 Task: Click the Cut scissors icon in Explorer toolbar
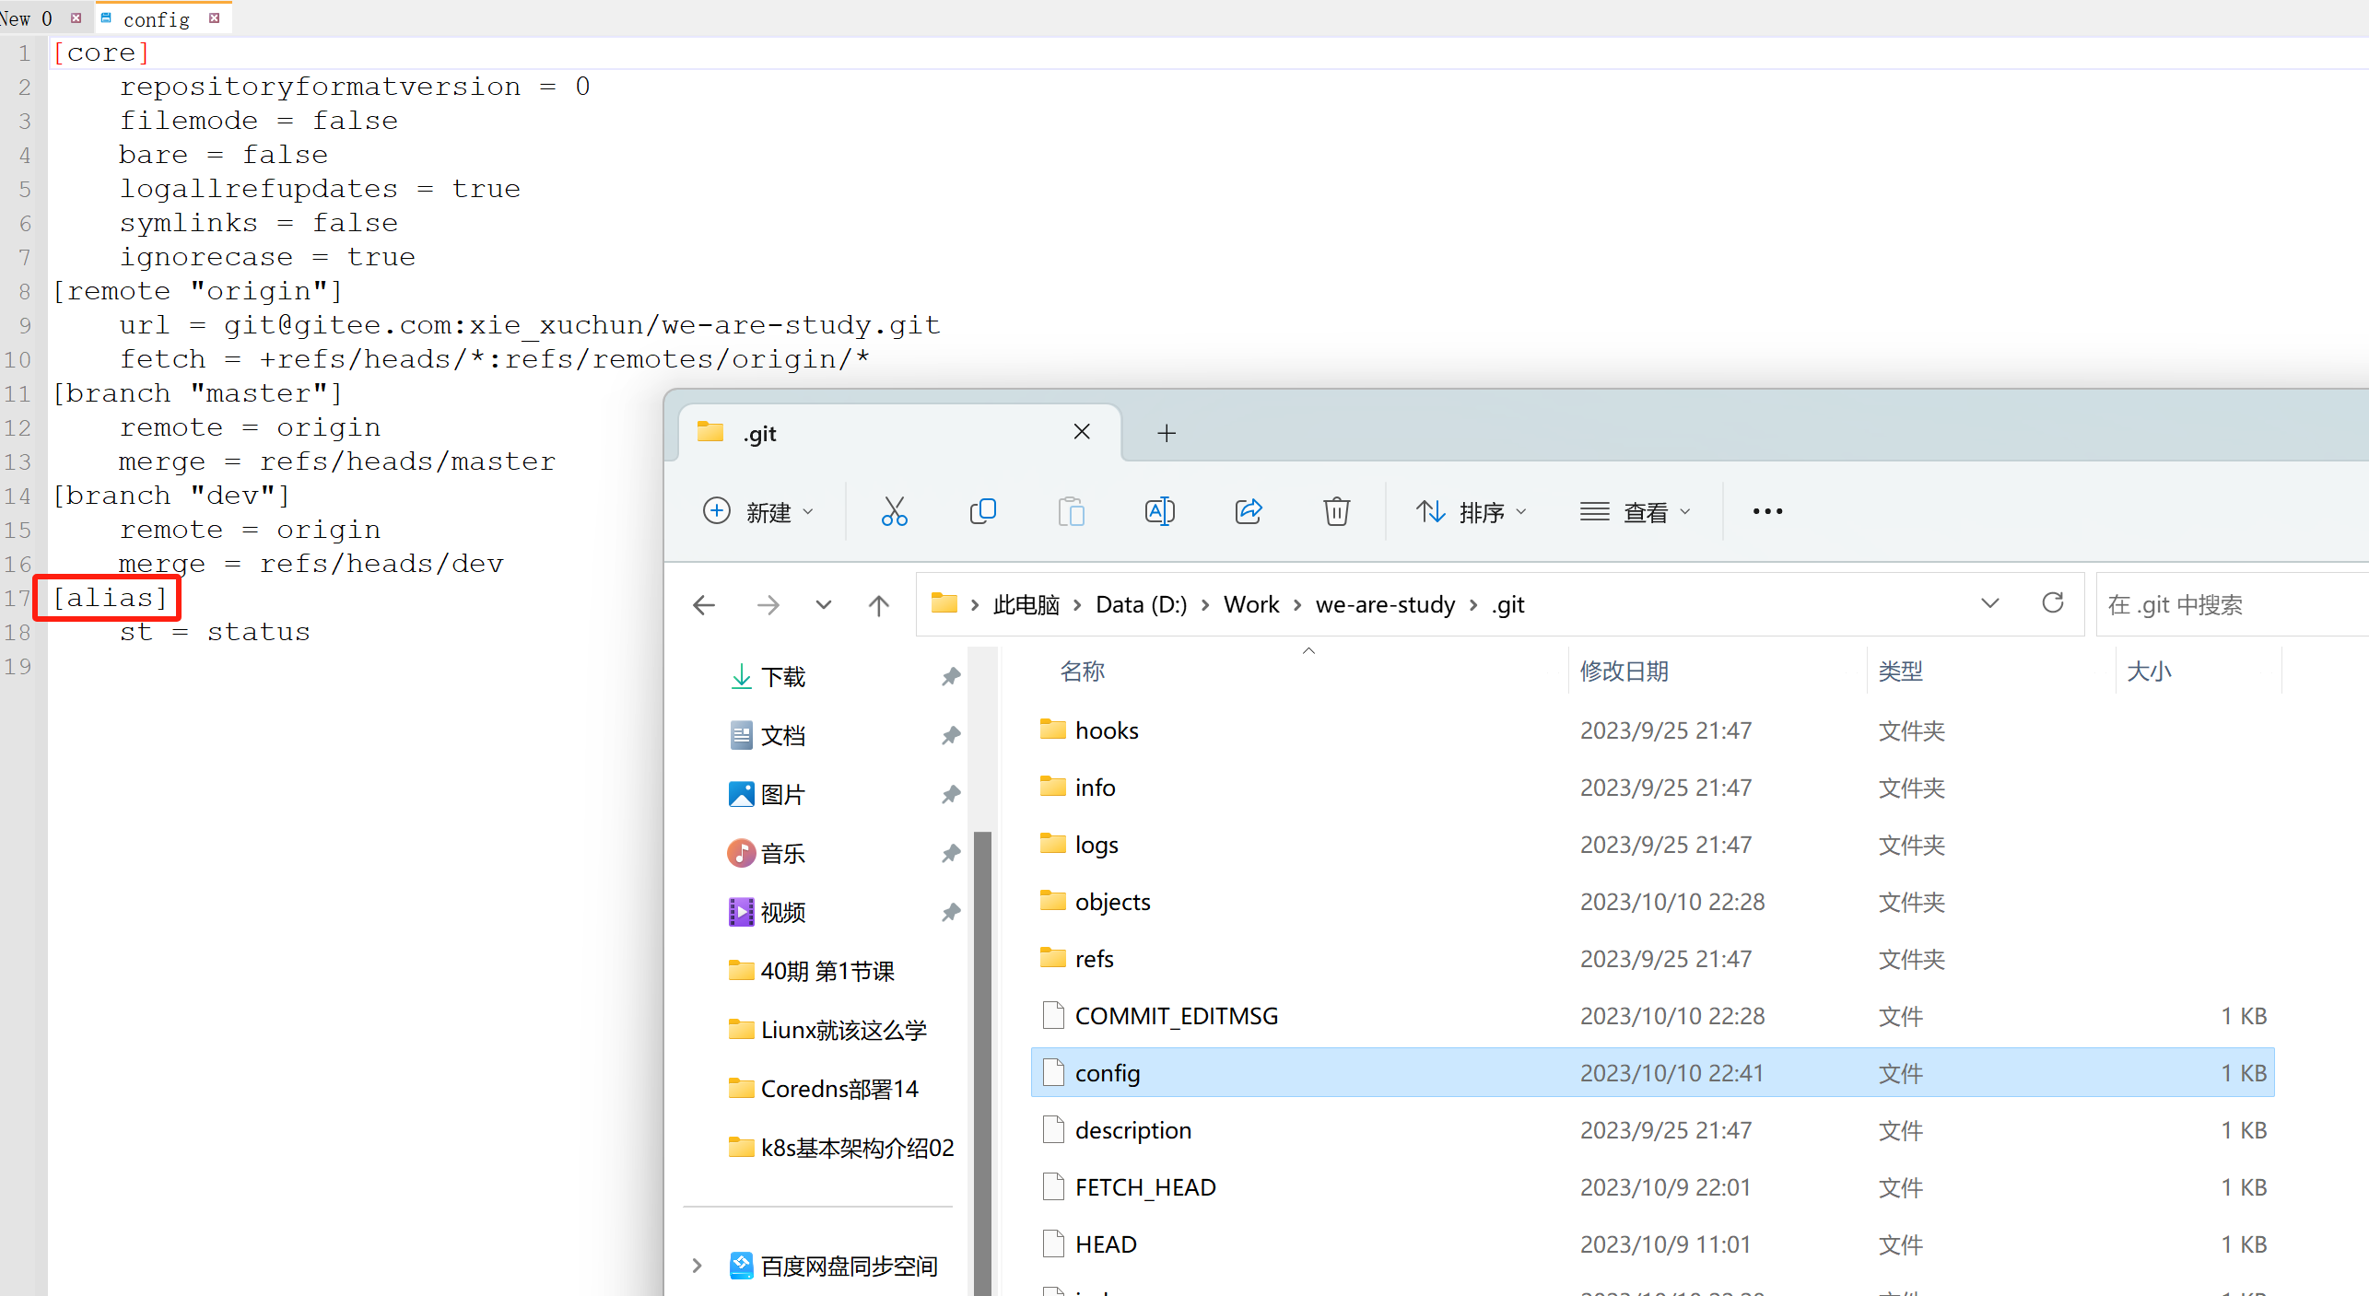[x=894, y=511]
